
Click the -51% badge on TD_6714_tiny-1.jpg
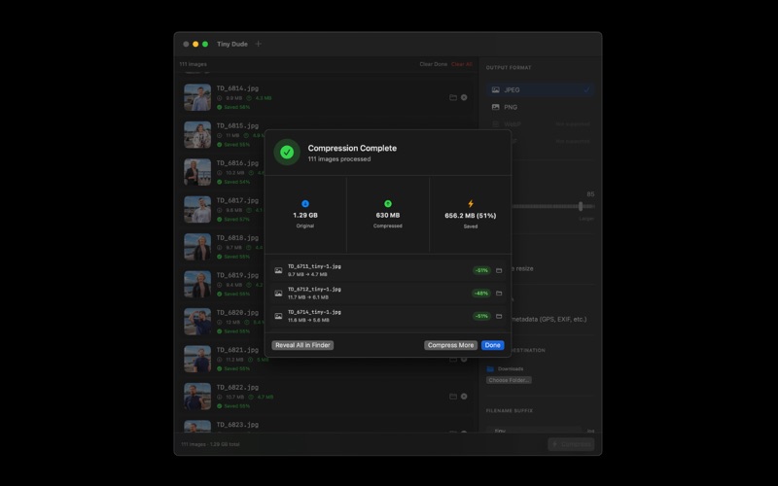(x=481, y=316)
